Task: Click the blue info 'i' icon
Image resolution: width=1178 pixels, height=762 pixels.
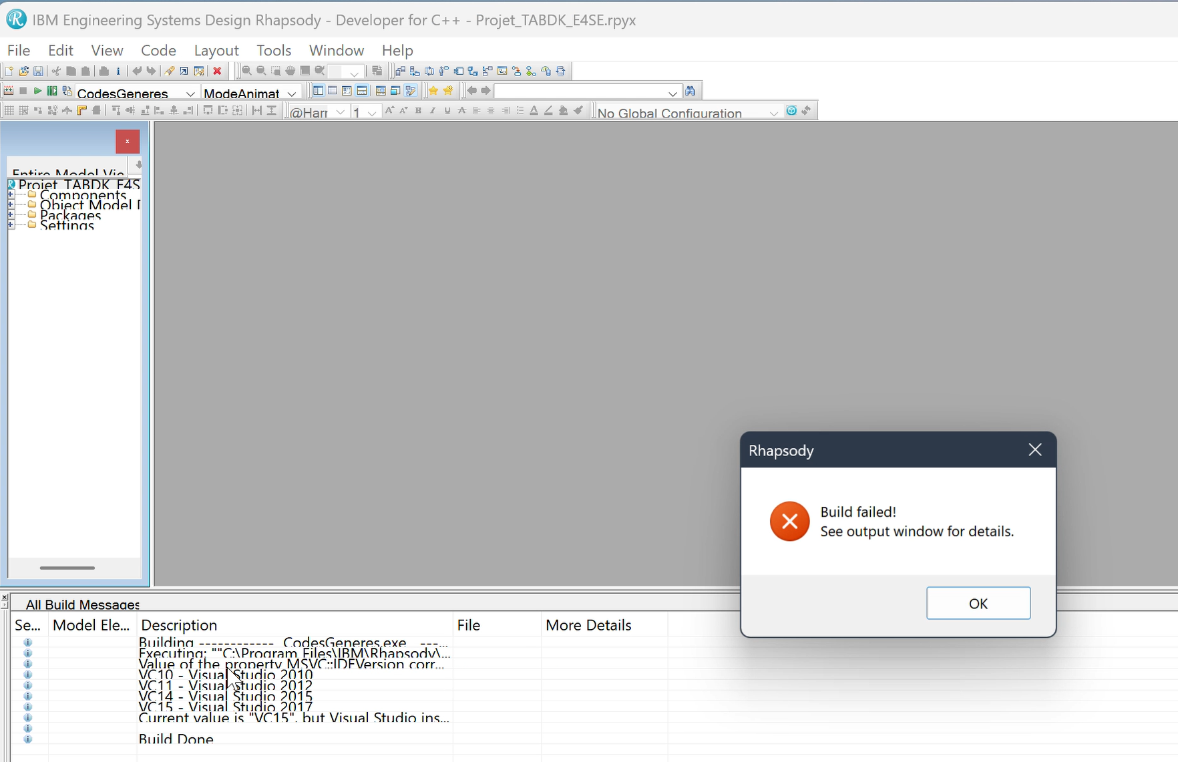Action: [118, 71]
